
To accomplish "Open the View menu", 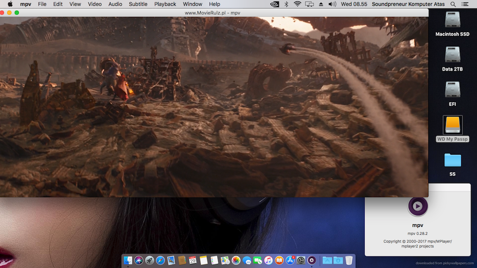I will coord(75,4).
